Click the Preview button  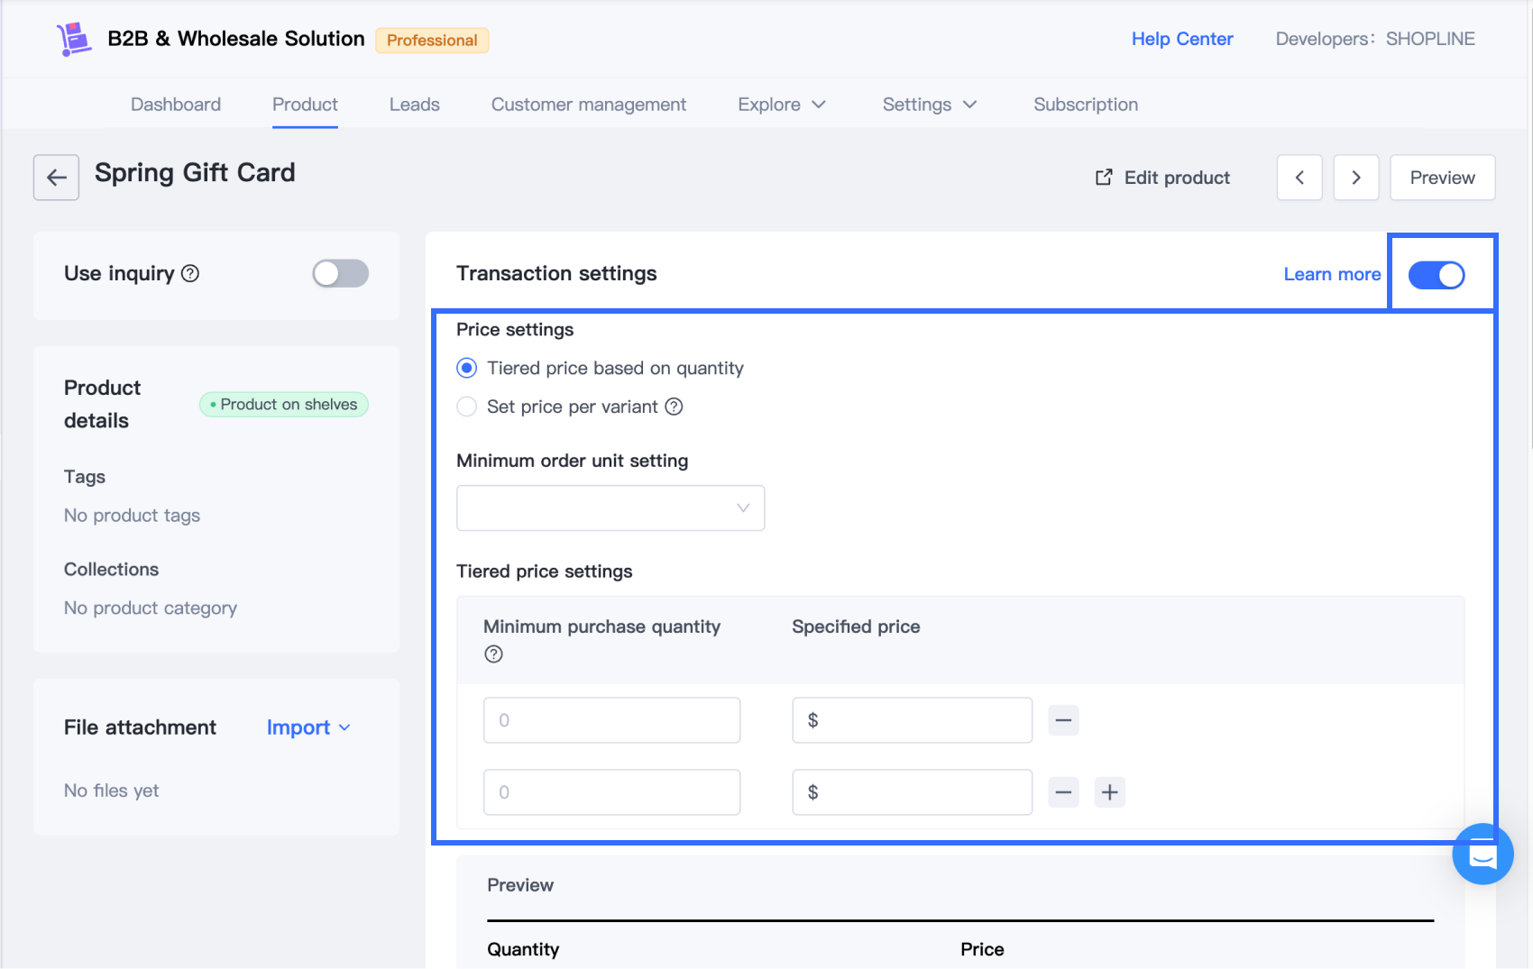[1442, 178]
